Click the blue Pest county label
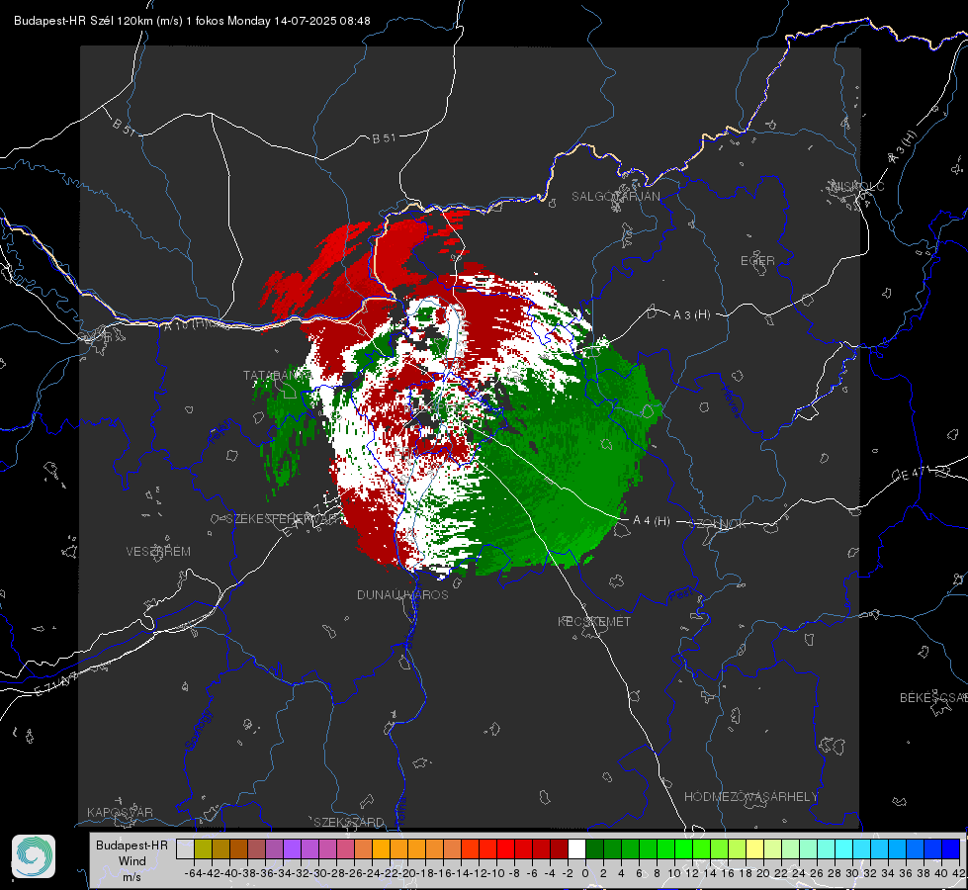This screenshot has height=890, width=968. 681,595
